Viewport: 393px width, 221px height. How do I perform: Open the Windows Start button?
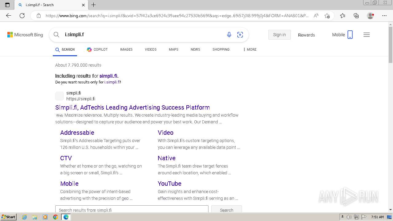pyautogui.click(x=9, y=217)
